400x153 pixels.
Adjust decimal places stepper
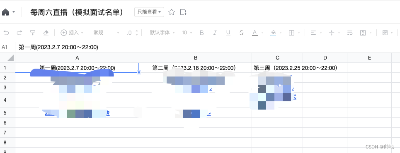[137, 33]
